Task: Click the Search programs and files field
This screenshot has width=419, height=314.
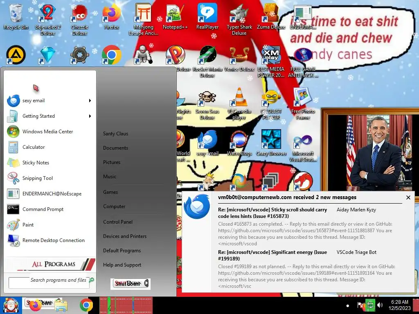Action: click(49, 283)
